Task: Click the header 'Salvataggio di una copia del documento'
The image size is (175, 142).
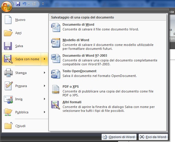Action: 83,17
